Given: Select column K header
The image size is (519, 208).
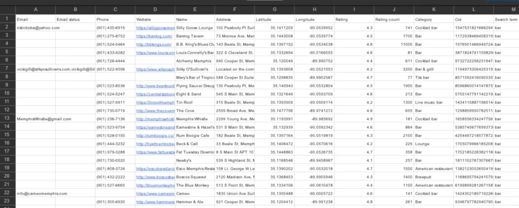Looking at the screenshot, I should pos(434,10).
